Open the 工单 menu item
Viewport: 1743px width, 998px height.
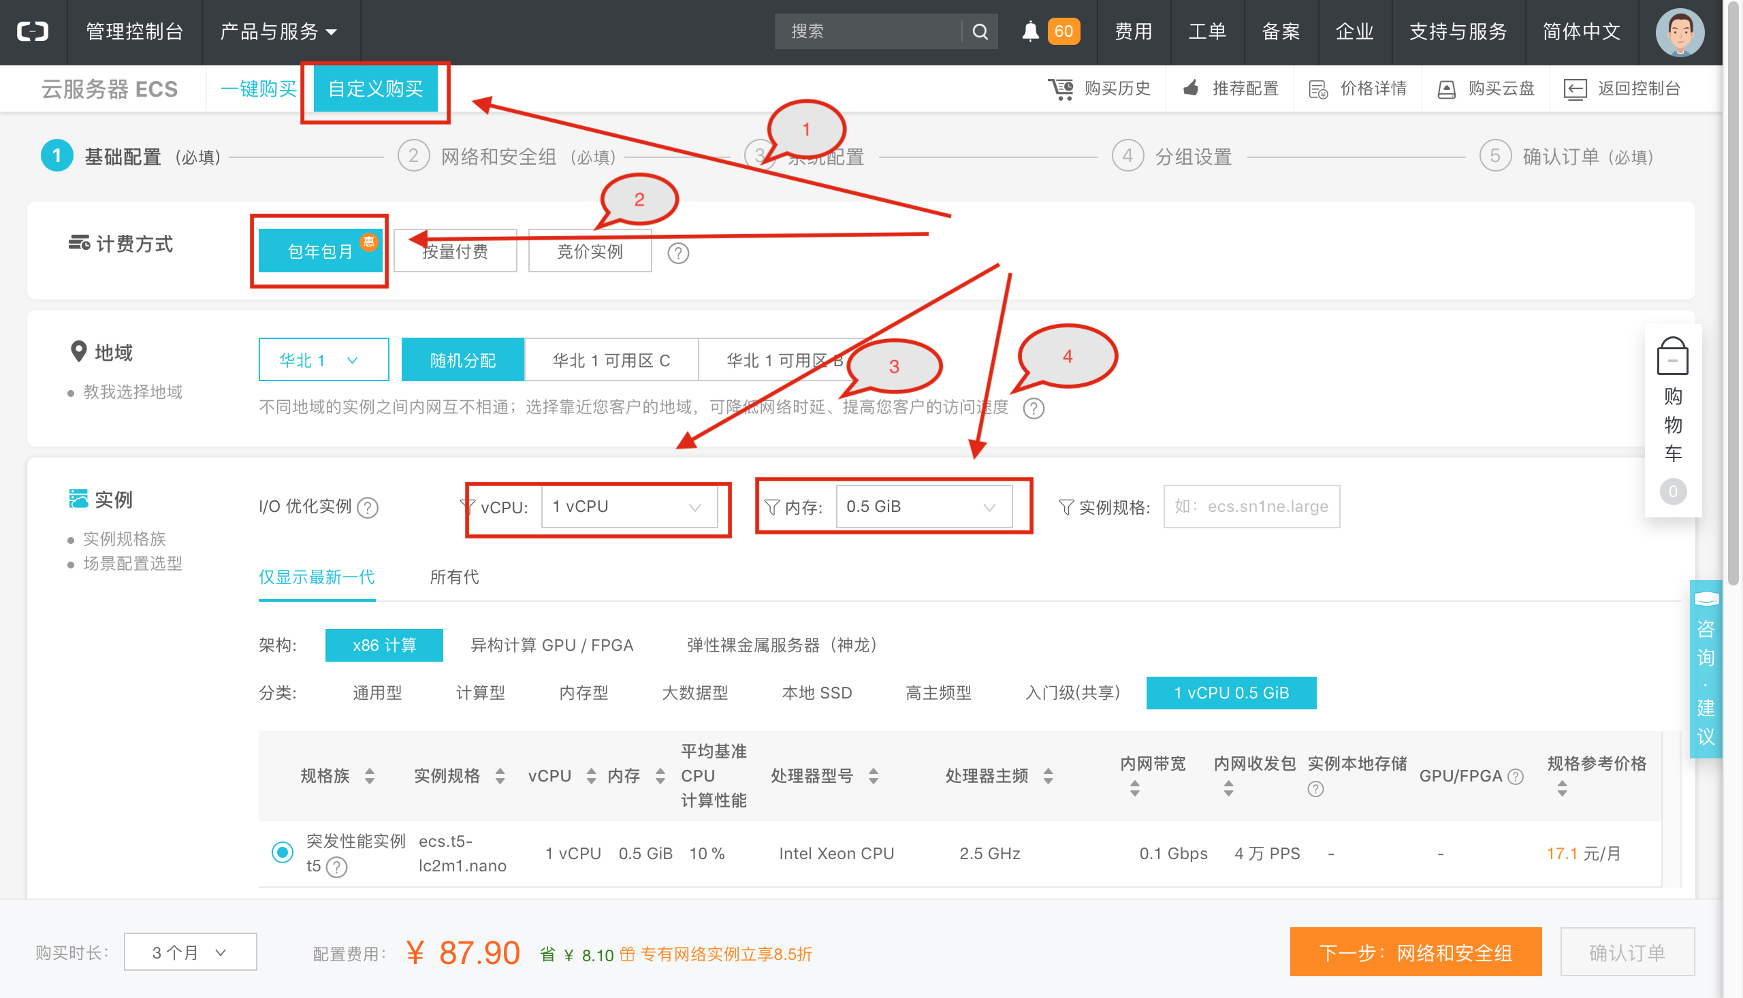pyautogui.click(x=1208, y=31)
